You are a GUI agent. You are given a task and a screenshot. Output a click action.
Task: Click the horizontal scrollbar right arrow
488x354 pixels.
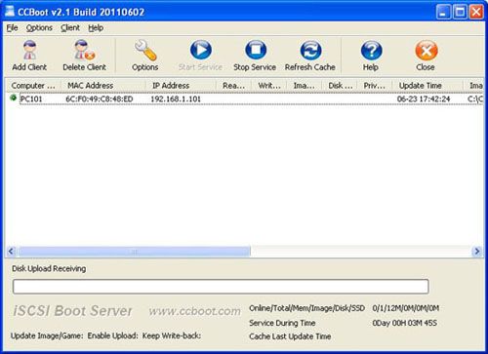coord(477,251)
